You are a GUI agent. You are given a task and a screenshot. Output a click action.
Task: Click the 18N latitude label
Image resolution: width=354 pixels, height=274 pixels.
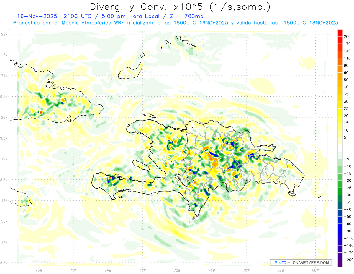point(4,200)
